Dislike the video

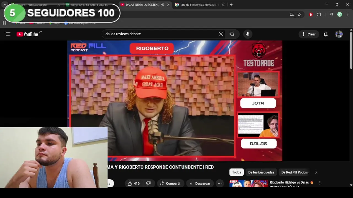tap(148, 183)
